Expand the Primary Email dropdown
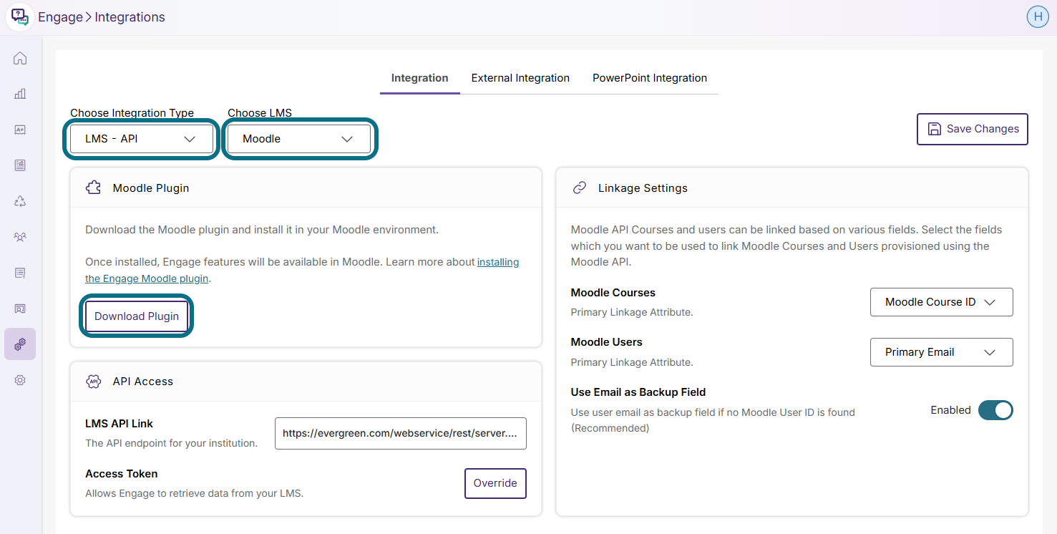 (942, 352)
